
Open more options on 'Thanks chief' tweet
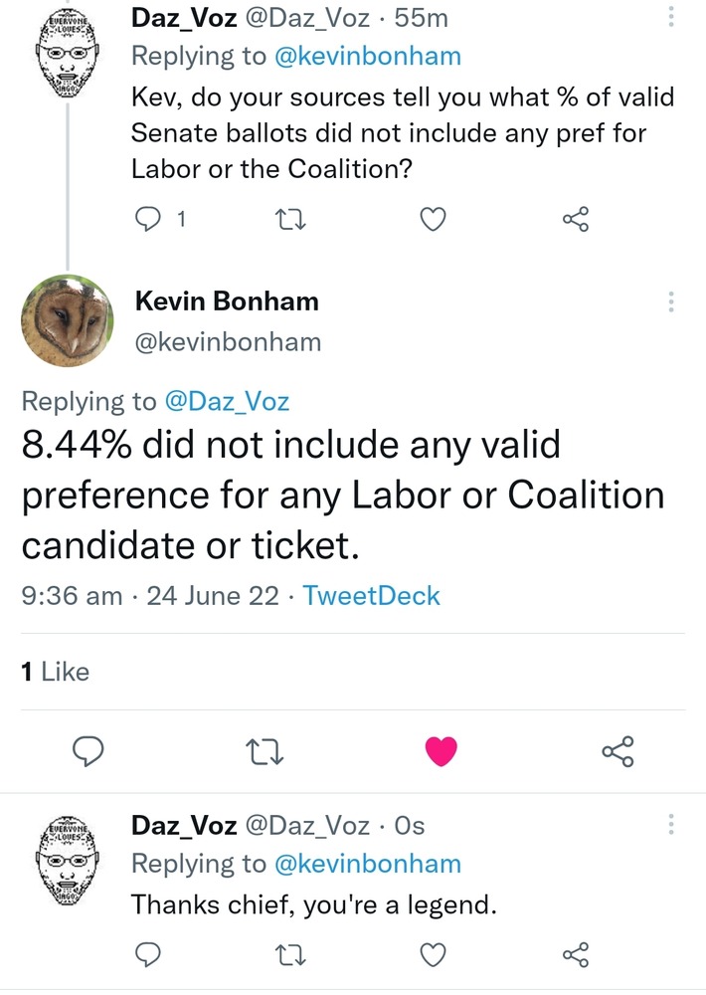point(672,825)
